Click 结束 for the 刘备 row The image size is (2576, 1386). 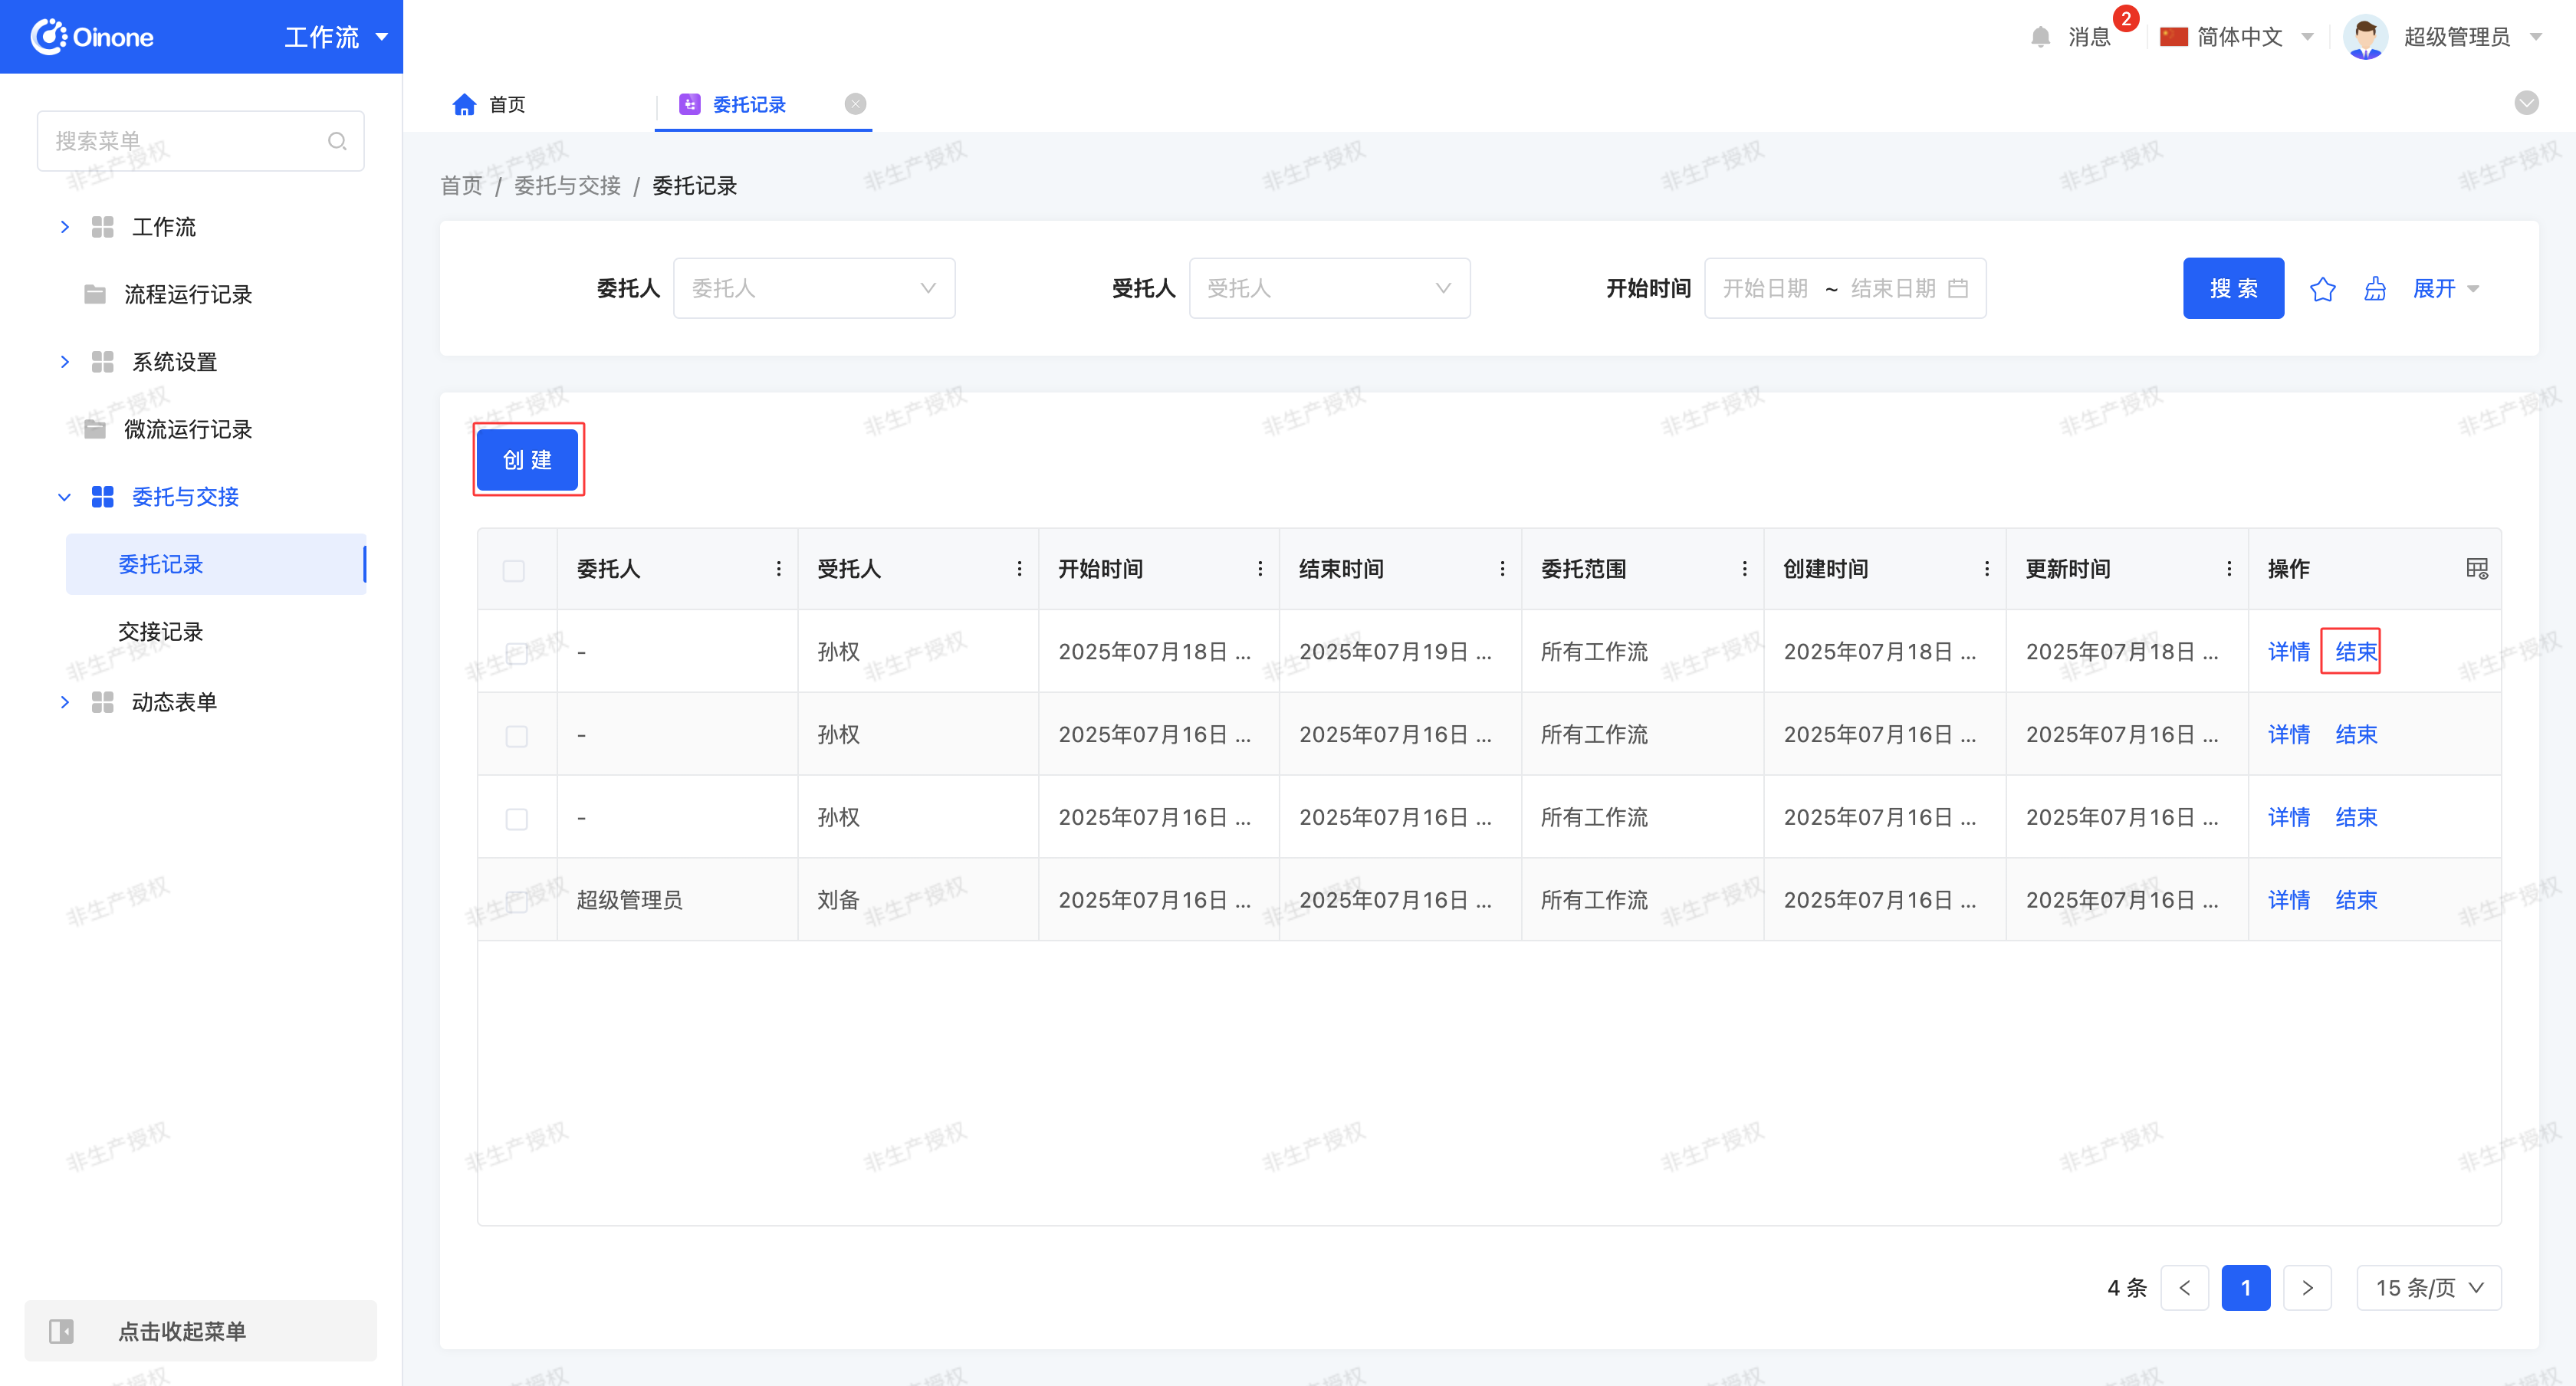[2355, 900]
